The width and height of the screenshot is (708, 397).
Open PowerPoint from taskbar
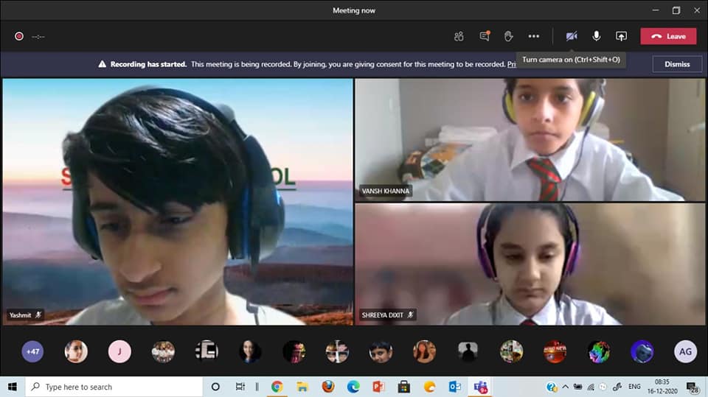coord(378,387)
